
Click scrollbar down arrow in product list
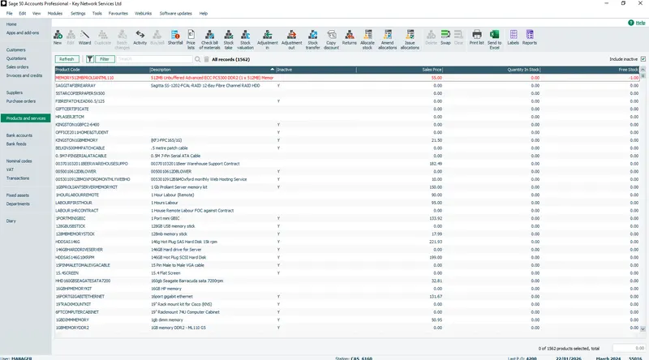[643, 329]
